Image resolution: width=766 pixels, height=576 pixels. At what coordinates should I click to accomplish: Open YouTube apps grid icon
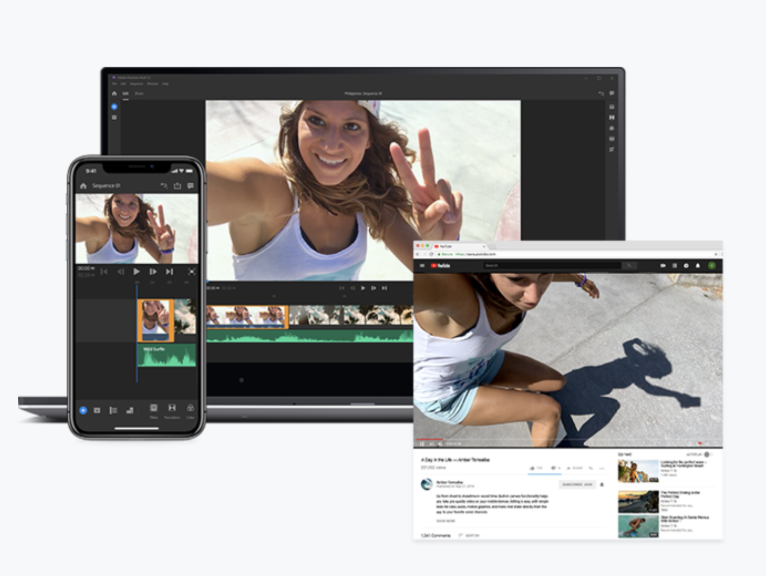pyautogui.click(x=674, y=265)
